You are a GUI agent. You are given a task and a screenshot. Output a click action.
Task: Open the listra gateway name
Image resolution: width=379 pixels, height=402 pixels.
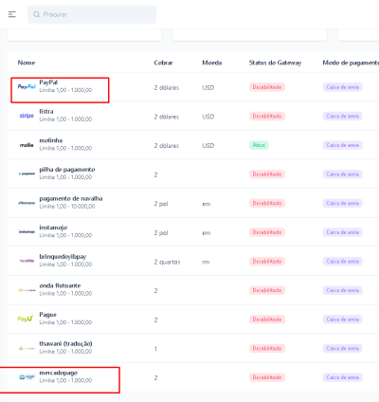point(46,111)
